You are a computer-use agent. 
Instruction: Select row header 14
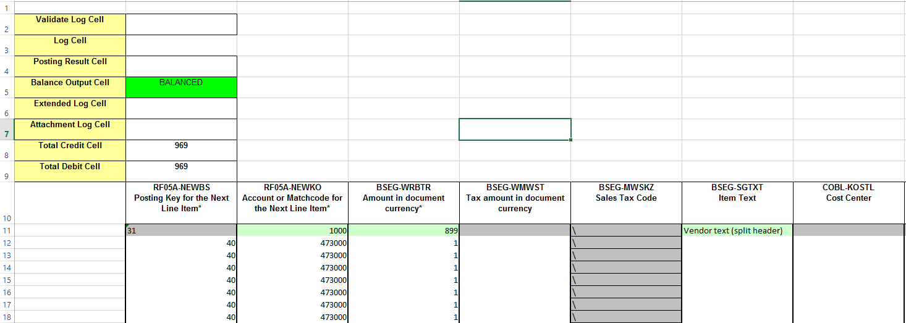pyautogui.click(x=6, y=267)
